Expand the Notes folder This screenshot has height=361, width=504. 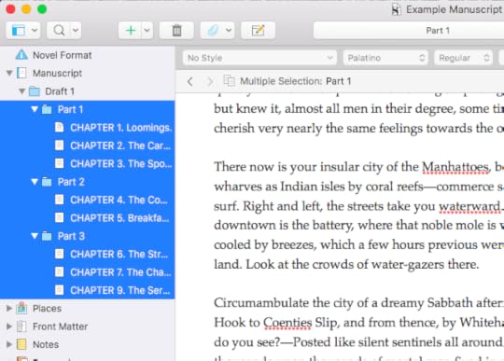pyautogui.click(x=9, y=344)
